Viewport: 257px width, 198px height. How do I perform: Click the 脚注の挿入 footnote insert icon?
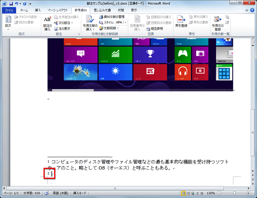click(48, 23)
